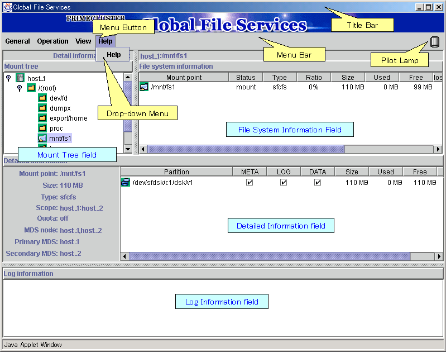Select the export/home tree item

69,118
